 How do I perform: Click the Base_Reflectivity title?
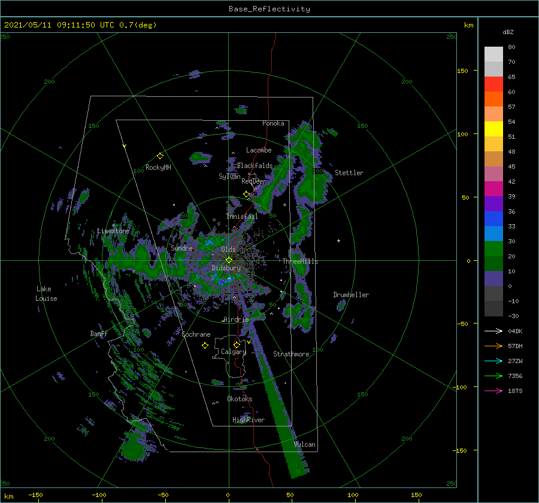[x=269, y=9]
